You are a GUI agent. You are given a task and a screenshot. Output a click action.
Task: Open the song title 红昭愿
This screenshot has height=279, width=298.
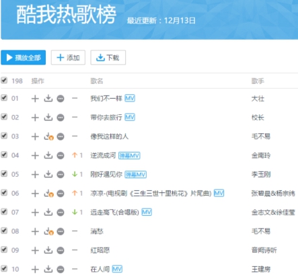click(100, 250)
